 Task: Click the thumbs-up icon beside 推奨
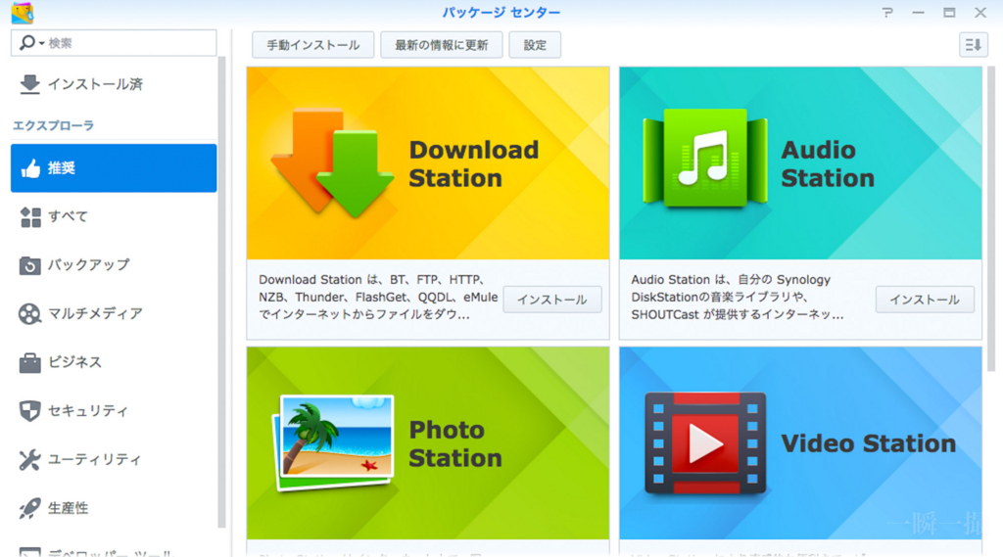[x=30, y=168]
